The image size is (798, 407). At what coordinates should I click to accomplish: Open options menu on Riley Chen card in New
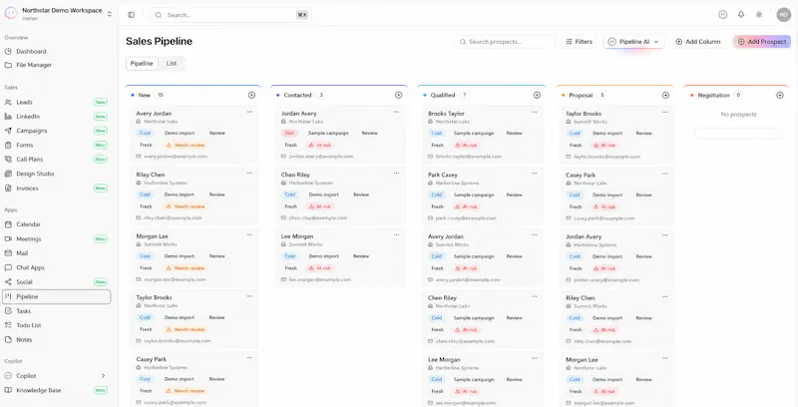pos(250,173)
